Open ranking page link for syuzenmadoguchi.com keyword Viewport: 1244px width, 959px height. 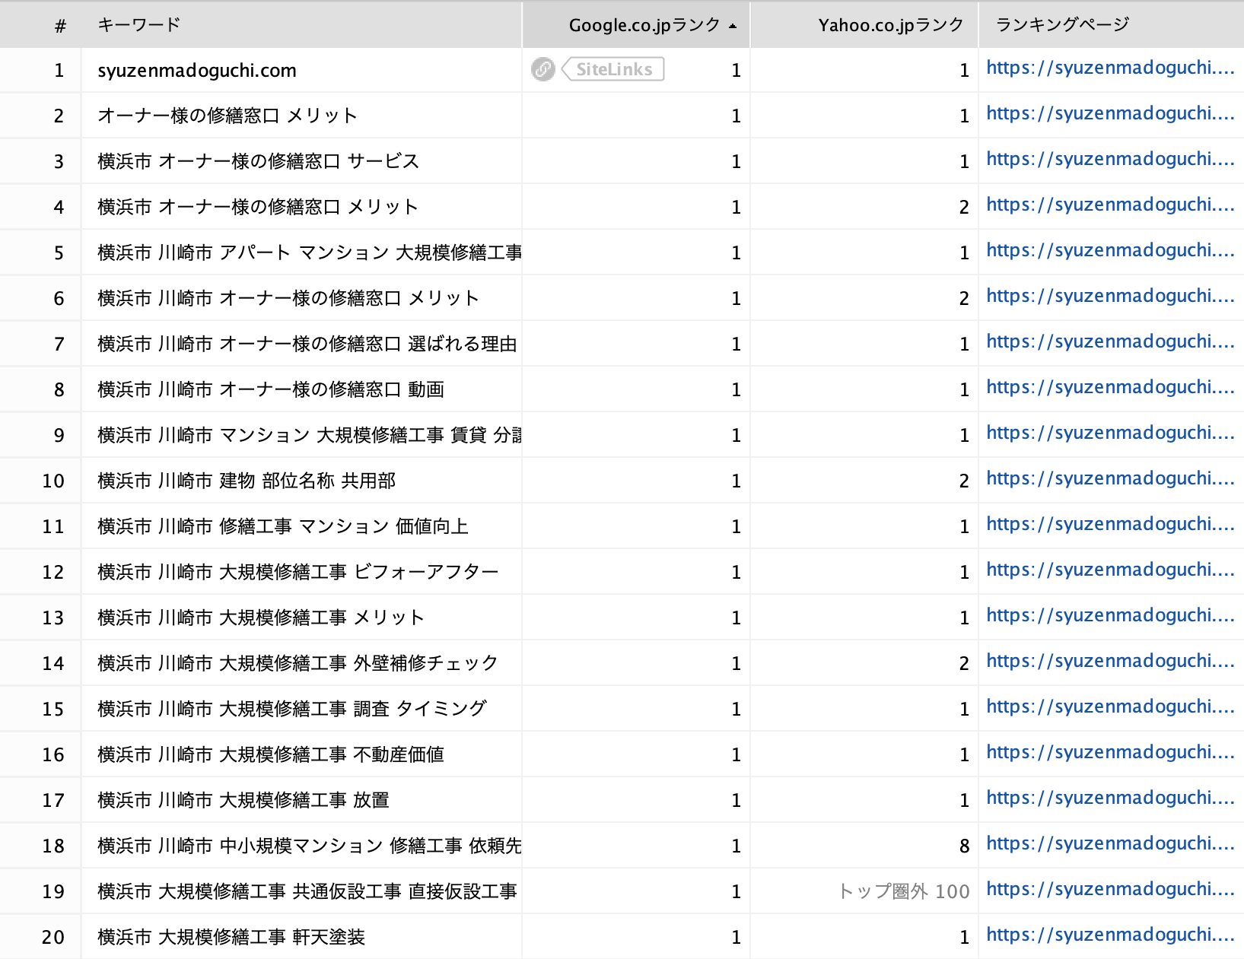coord(1110,68)
